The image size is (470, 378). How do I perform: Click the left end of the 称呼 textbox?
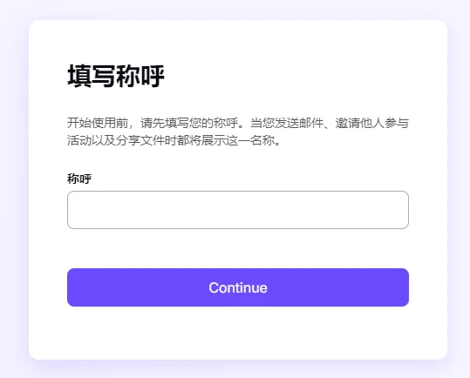coord(78,210)
